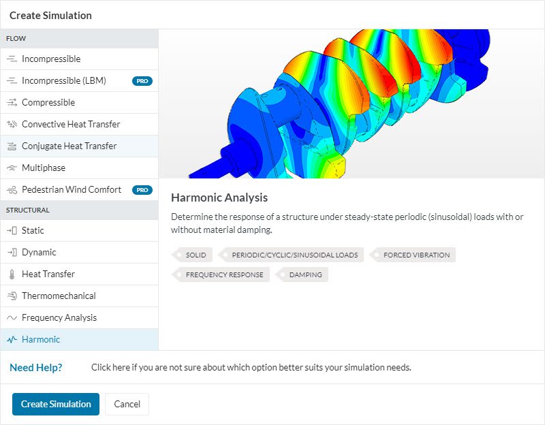This screenshot has width=545, height=425.
Task: Choose the Thermomechanical analysis option
Action: pyautogui.click(x=59, y=296)
